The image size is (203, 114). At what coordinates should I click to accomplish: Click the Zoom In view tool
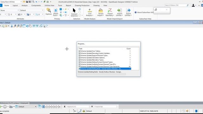coord(15,26)
